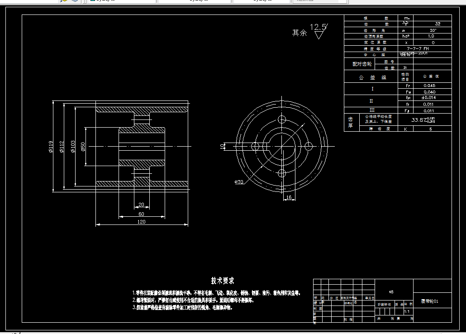Viewport: 466px width, 334px height.
Task: Select the 公差值 column header
Action: pos(431,76)
